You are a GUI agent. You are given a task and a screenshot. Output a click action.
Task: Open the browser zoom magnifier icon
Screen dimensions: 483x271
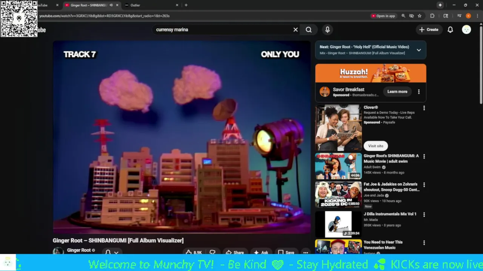tap(403, 16)
